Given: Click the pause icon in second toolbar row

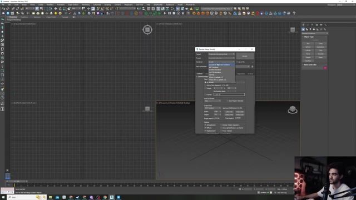Looking at the screenshot, I should pos(169,13).
